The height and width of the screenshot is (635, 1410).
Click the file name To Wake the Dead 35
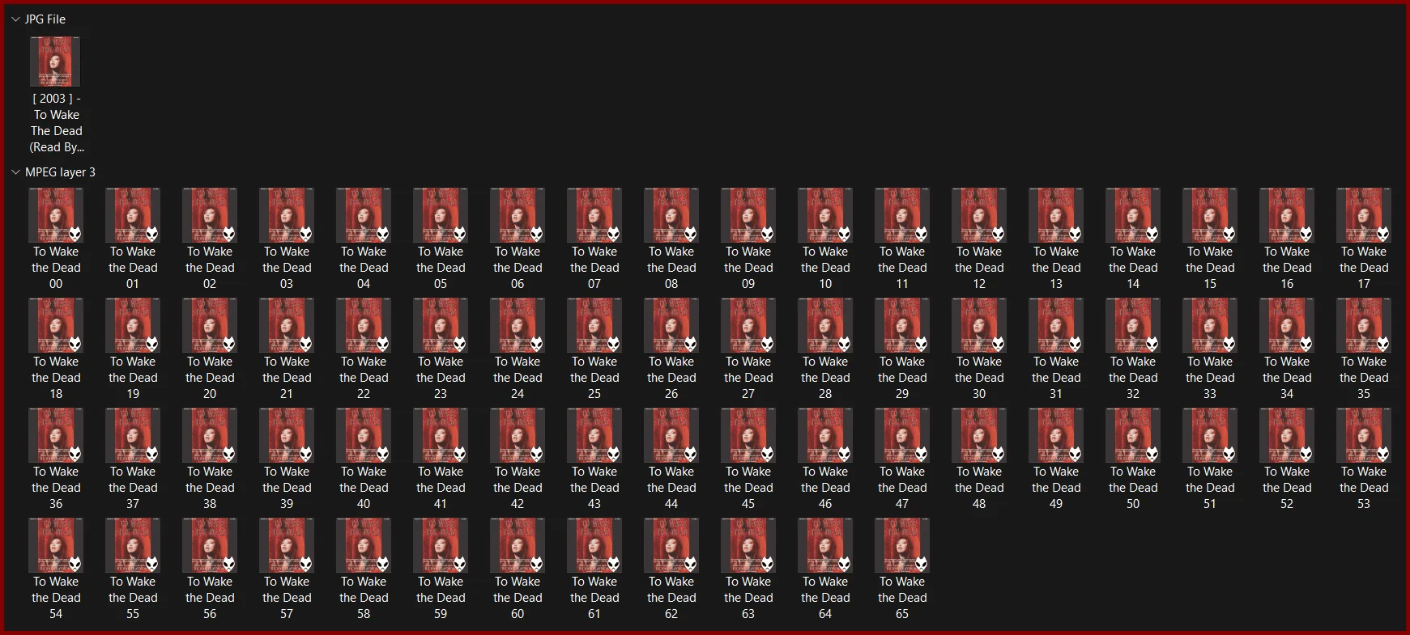tap(1364, 378)
